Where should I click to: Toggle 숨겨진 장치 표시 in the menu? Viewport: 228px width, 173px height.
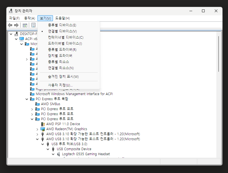(x=63, y=77)
